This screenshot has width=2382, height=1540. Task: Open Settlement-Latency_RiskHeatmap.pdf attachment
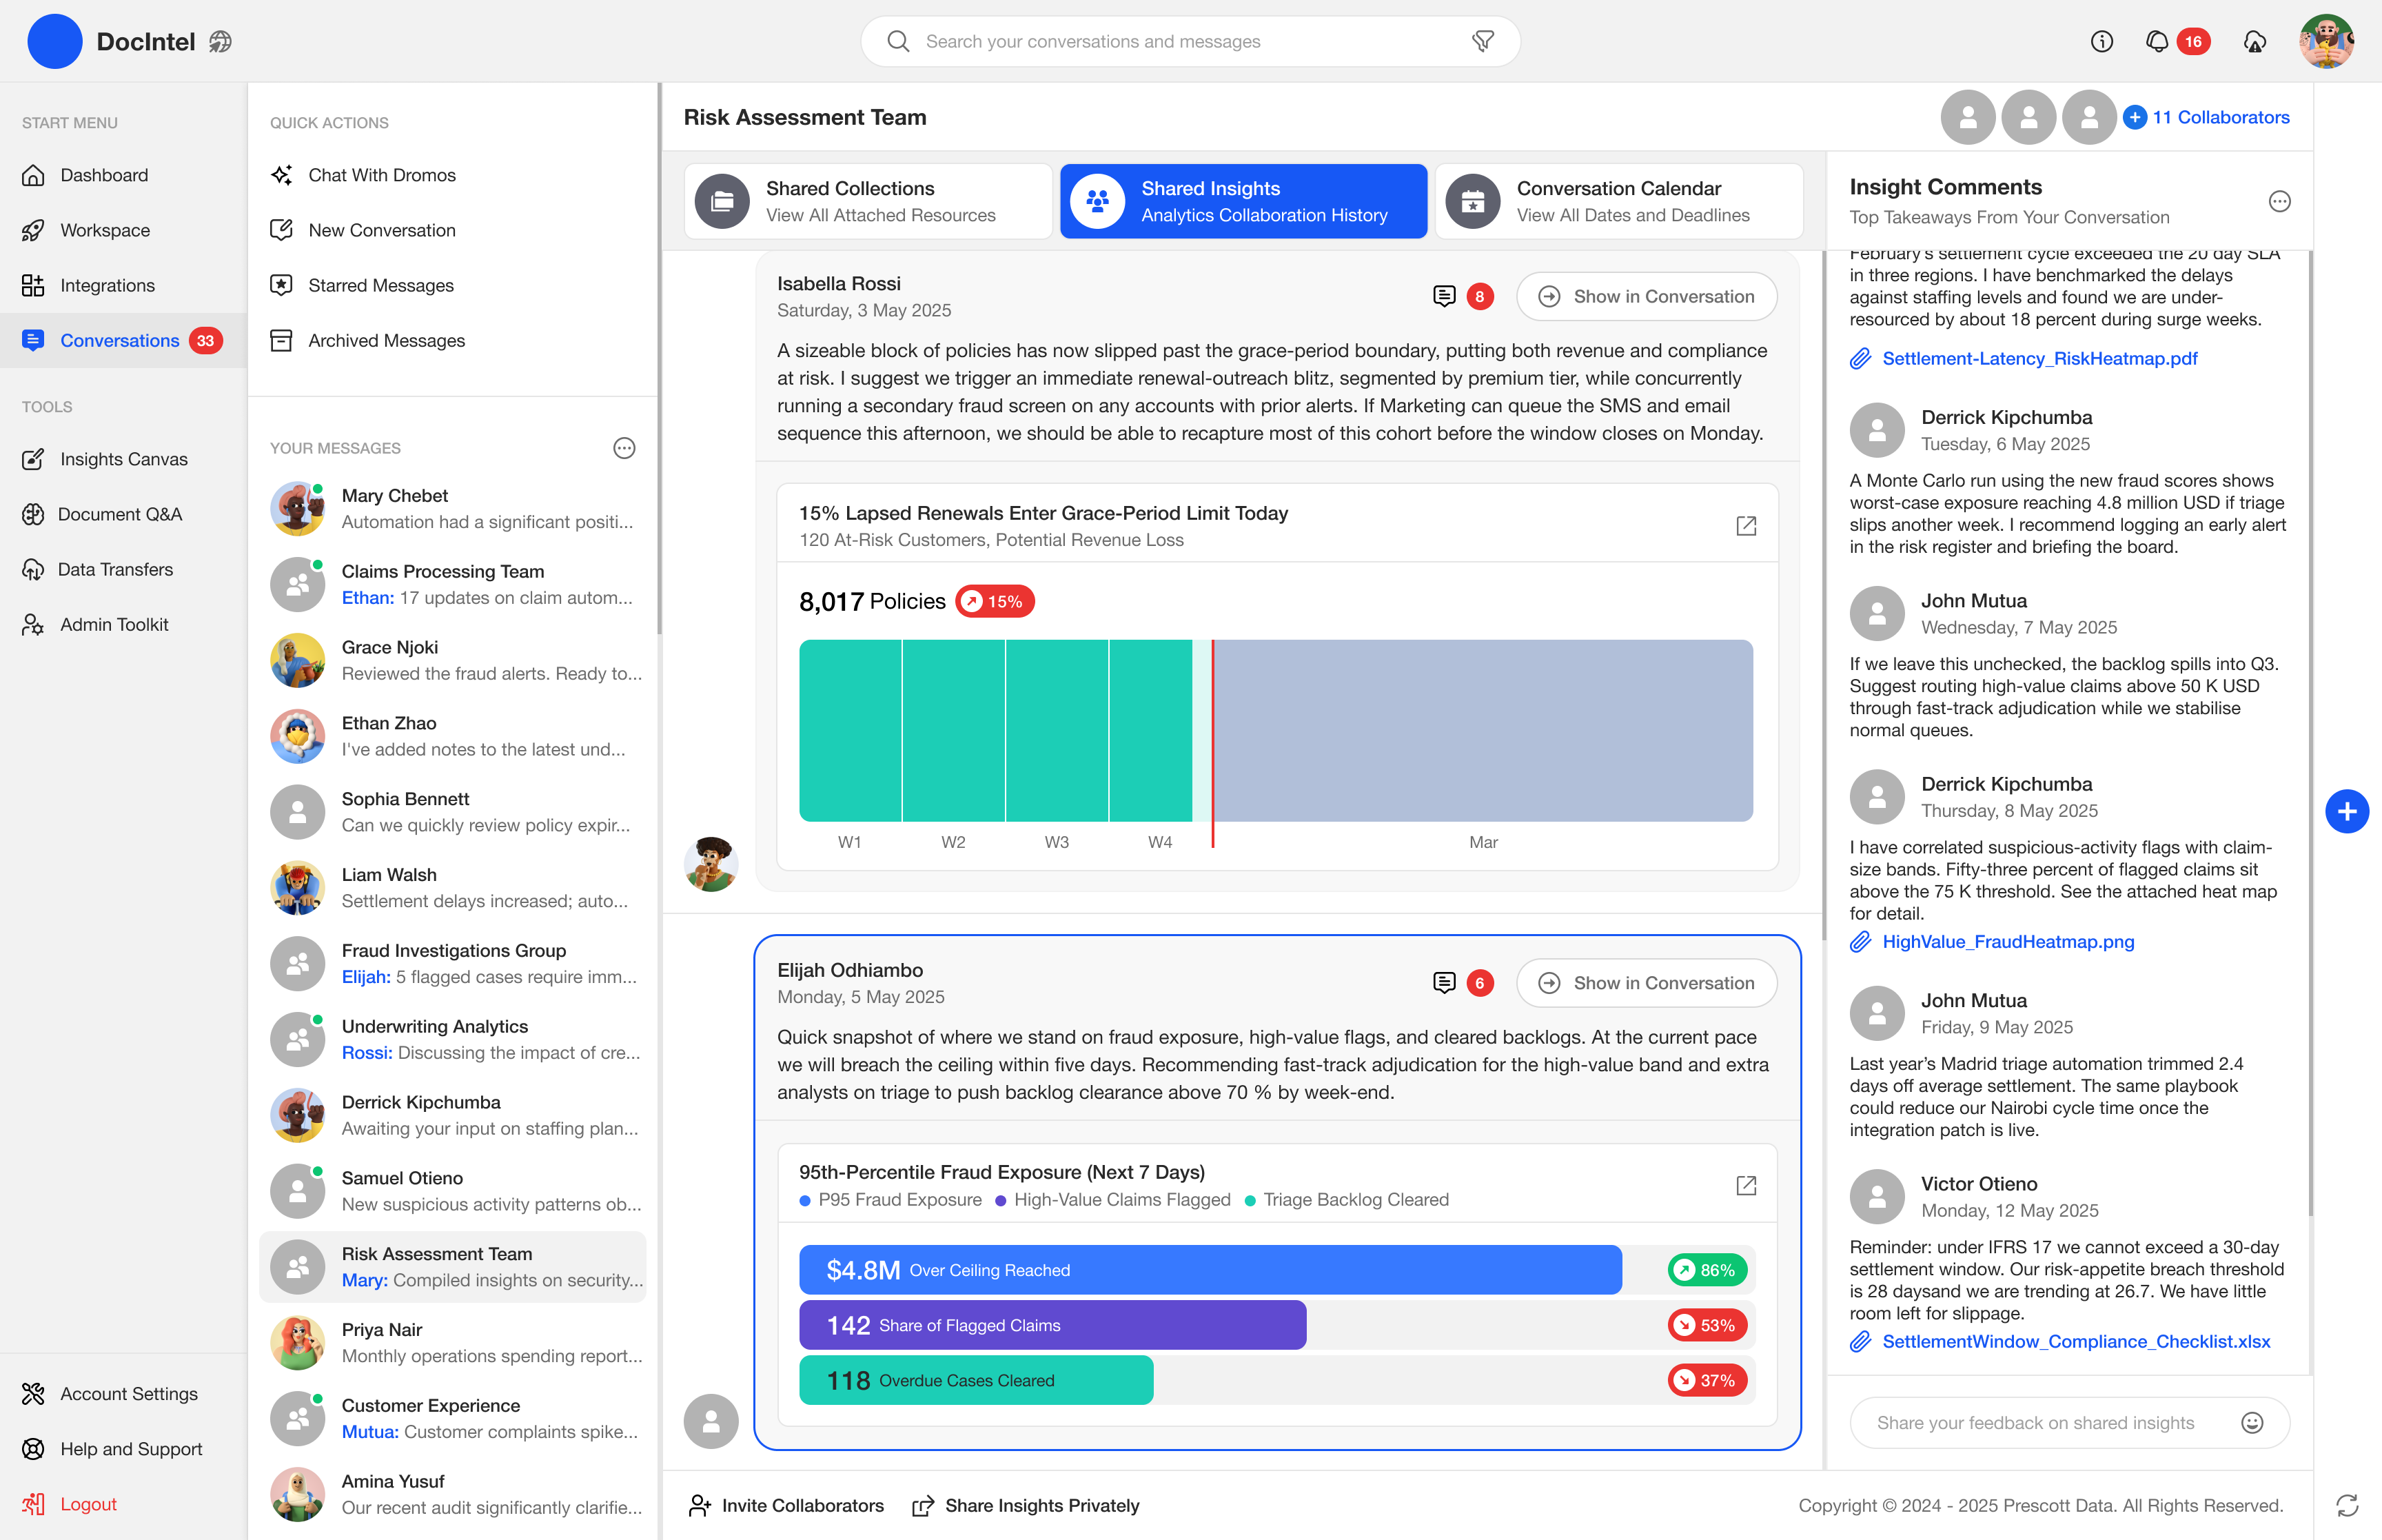pos(2039,358)
